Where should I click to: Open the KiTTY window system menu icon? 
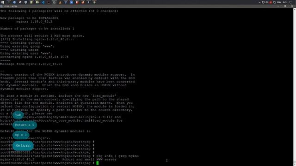point(1,6)
